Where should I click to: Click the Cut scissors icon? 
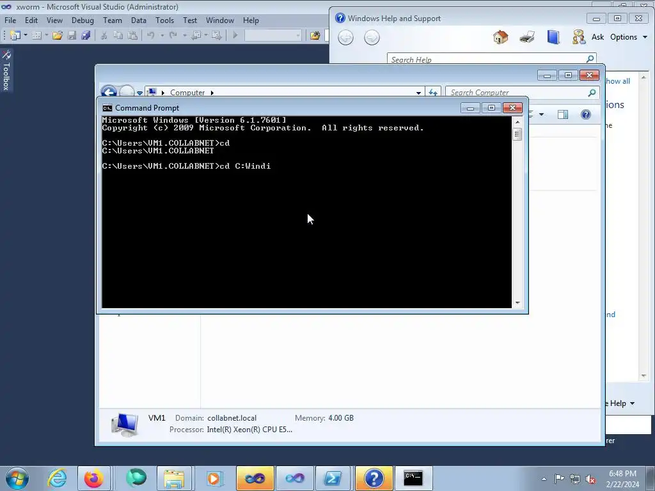click(104, 36)
